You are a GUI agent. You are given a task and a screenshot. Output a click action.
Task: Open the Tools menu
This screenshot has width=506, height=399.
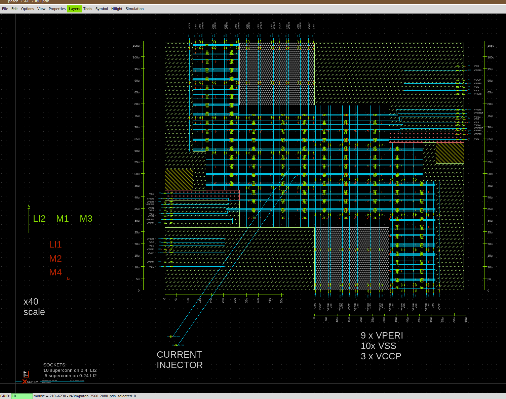tap(88, 9)
